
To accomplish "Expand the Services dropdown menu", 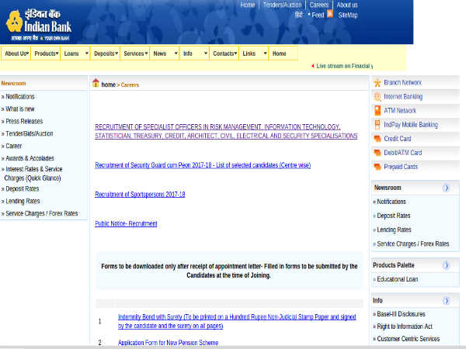I will [135, 54].
